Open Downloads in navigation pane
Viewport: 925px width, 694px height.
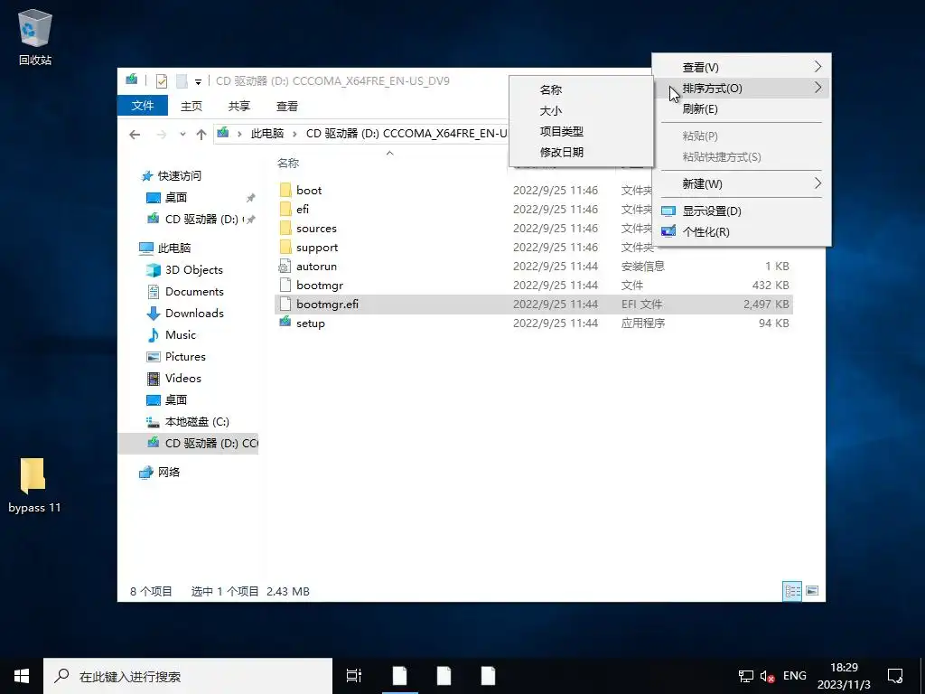pyautogui.click(x=194, y=313)
